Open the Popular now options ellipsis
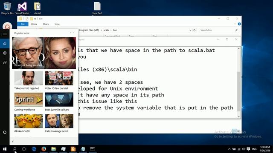The image size is (273, 153). coord(72,33)
